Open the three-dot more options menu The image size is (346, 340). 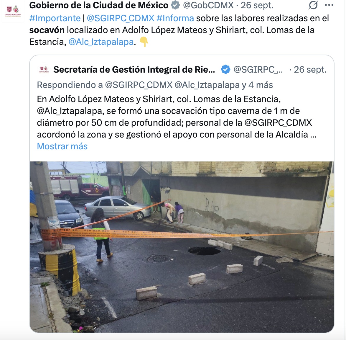(329, 5)
